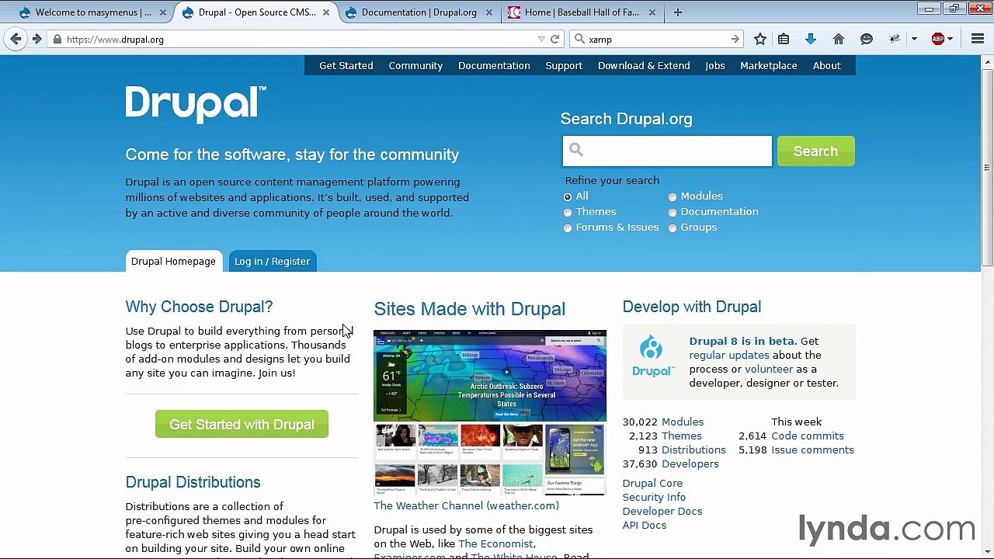Open the Developers count link
The height and width of the screenshot is (559, 994).
690,464
